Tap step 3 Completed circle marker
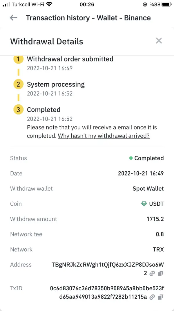The width and height of the screenshot is (174, 311). click(x=18, y=110)
